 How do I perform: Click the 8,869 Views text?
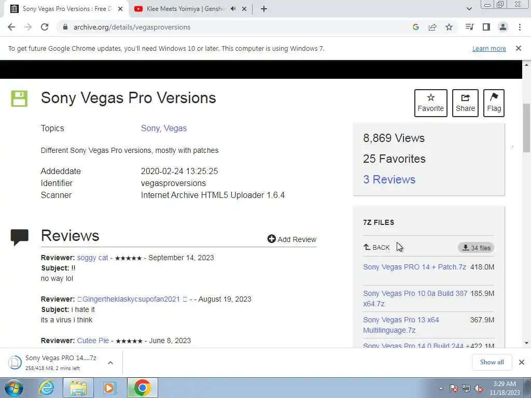pos(394,138)
